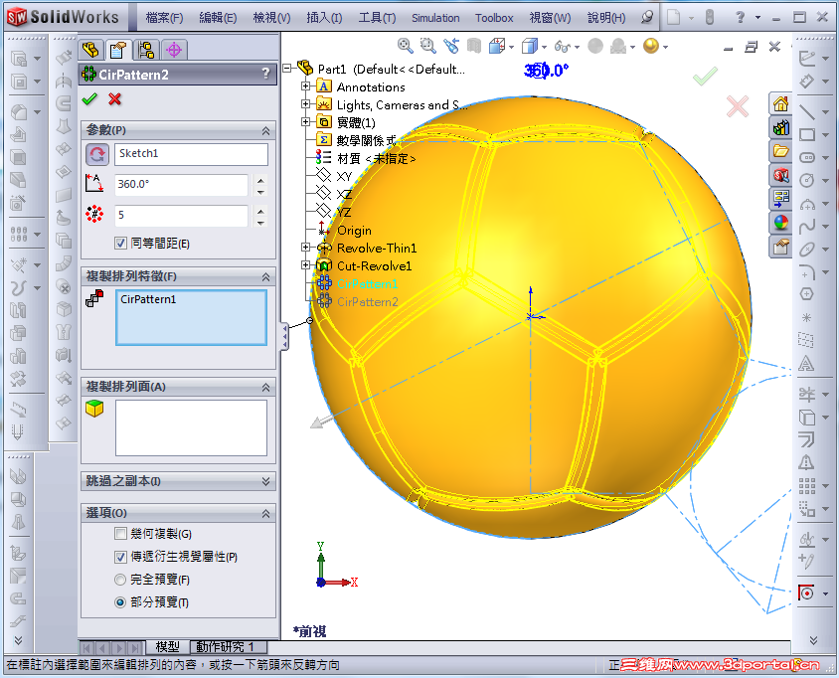Open the 檢視 View menu
839x678 pixels.
[x=271, y=18]
